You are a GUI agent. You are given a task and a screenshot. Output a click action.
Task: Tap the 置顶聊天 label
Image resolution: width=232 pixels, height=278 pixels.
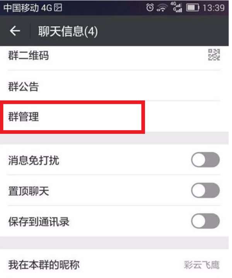click(x=29, y=191)
